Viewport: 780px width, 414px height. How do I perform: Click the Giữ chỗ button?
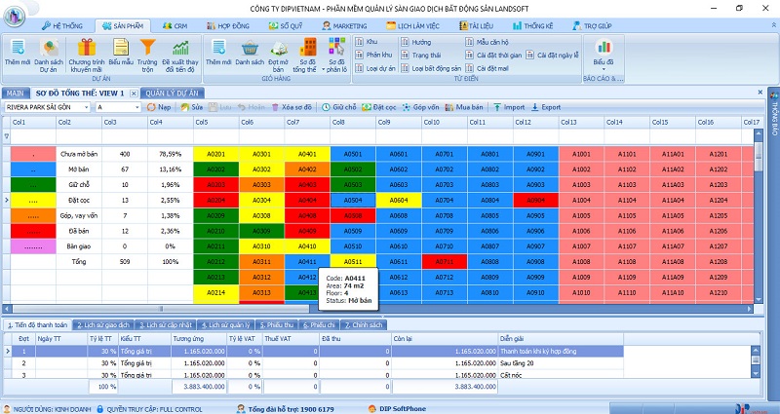(339, 107)
